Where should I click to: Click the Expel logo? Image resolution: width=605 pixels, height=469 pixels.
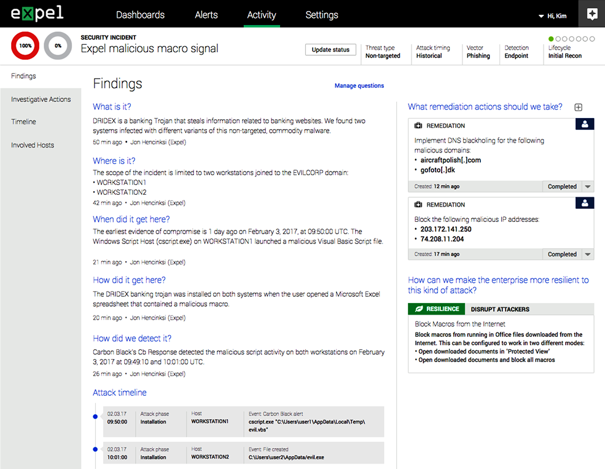(x=37, y=14)
